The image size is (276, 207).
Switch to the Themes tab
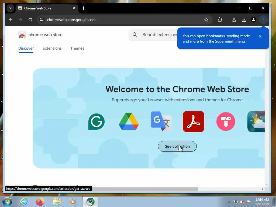[x=77, y=48]
